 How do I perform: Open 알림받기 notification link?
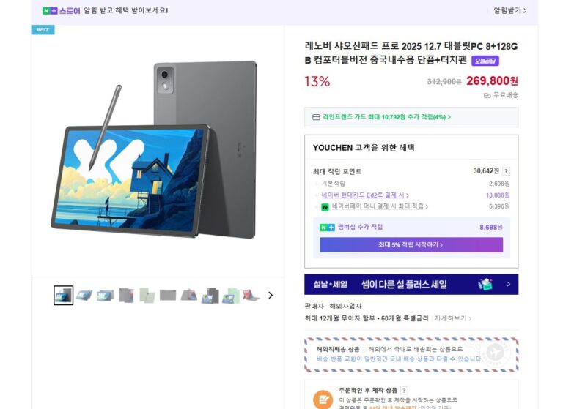510,10
